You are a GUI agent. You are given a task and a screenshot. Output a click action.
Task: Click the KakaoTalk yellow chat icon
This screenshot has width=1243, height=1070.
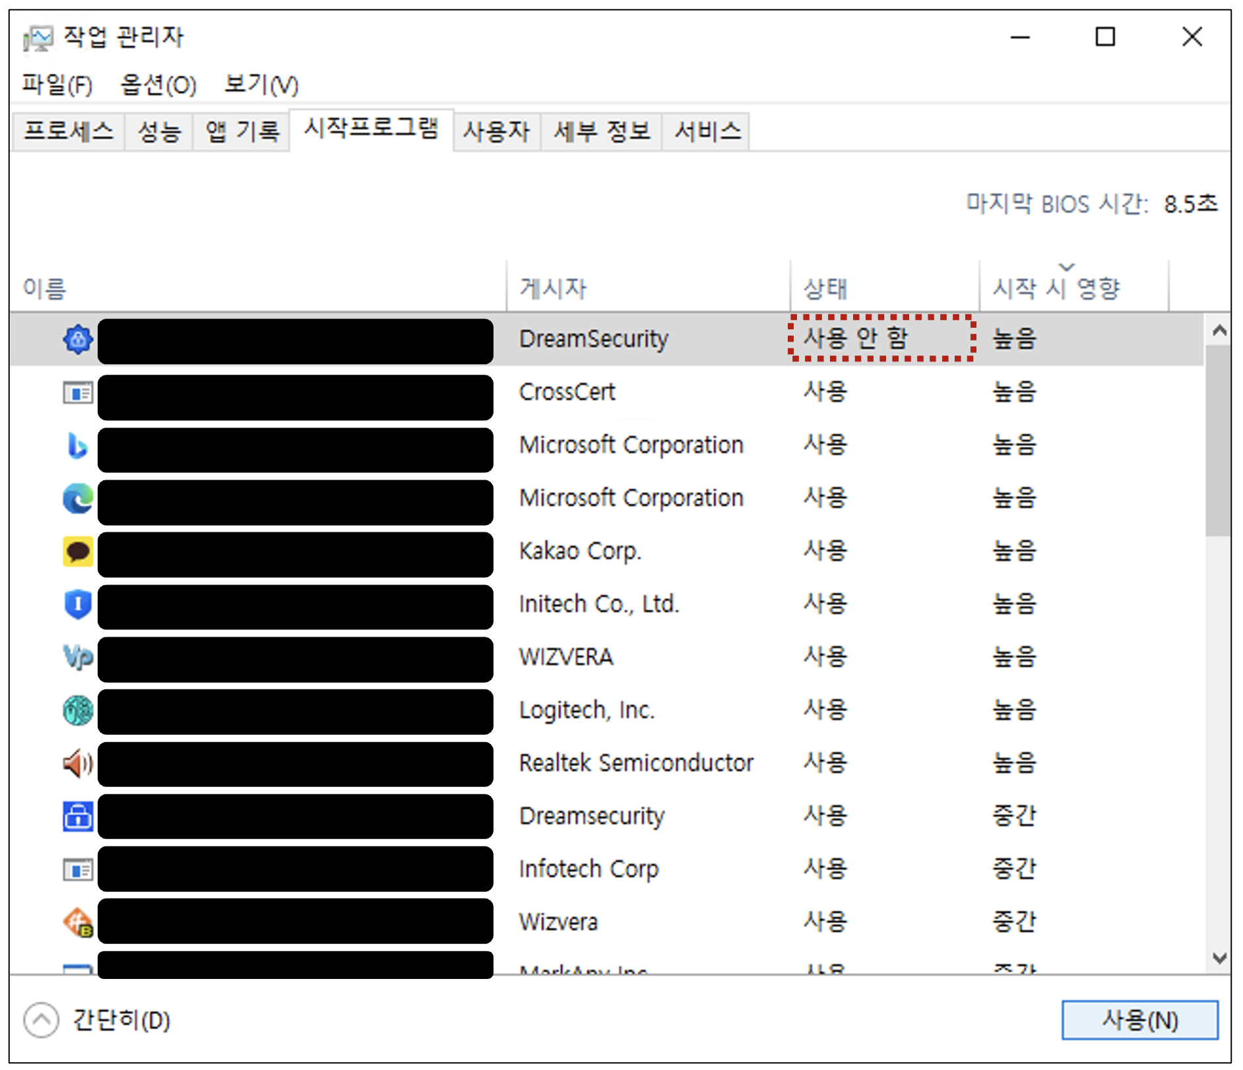coord(78,551)
